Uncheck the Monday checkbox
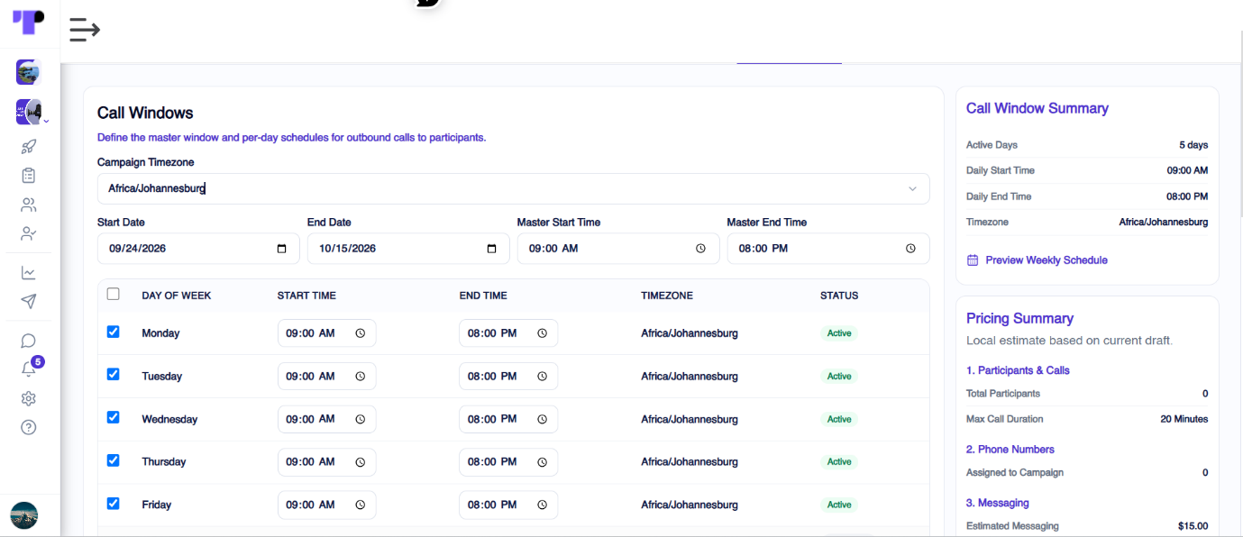The width and height of the screenshot is (1243, 537). pyautogui.click(x=113, y=332)
